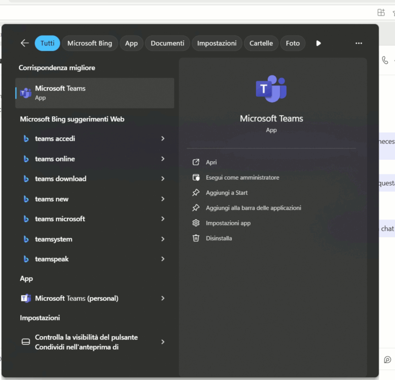Image resolution: width=395 pixels, height=380 pixels.
Task: Expand the teams online chevron
Action: (163, 159)
